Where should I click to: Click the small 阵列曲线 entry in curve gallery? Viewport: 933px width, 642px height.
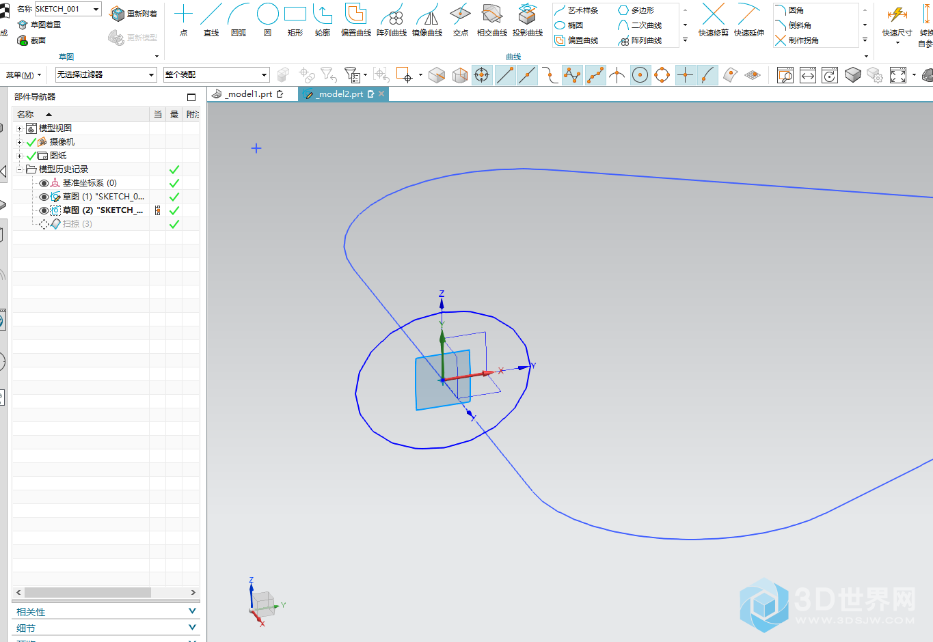(640, 40)
